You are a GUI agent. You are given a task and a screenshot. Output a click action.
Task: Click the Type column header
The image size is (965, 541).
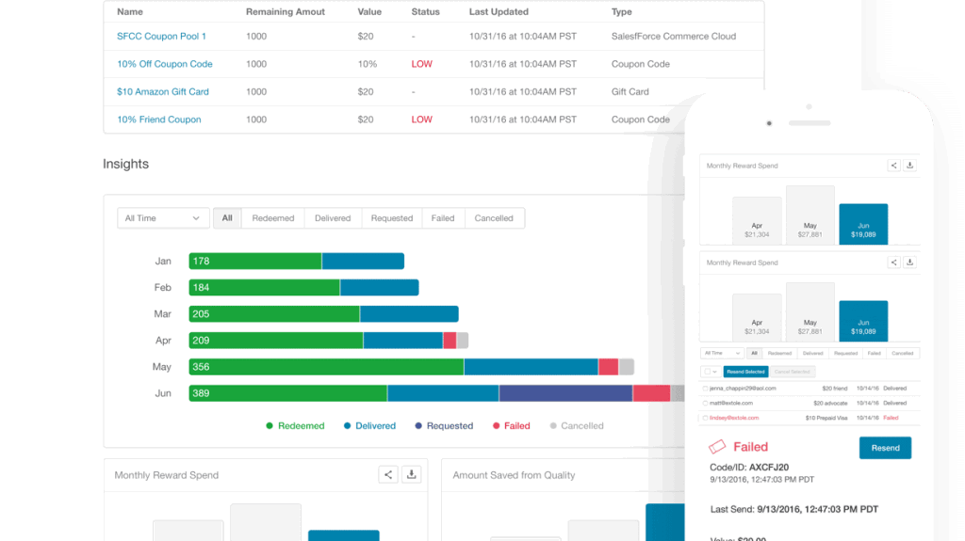point(621,11)
